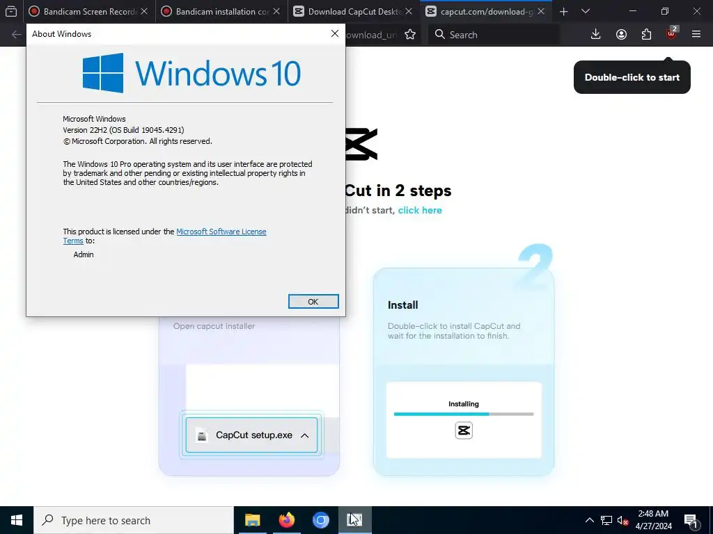Image resolution: width=713 pixels, height=534 pixels.
Task: Go back to previous page
Action: (17, 35)
